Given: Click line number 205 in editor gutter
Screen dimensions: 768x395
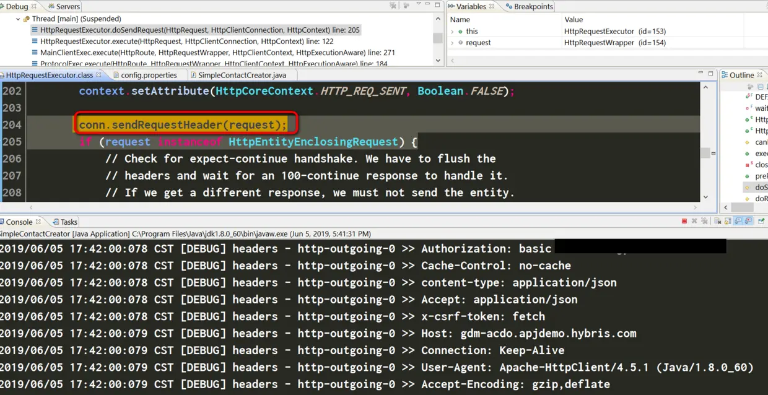Looking at the screenshot, I should 12,142.
